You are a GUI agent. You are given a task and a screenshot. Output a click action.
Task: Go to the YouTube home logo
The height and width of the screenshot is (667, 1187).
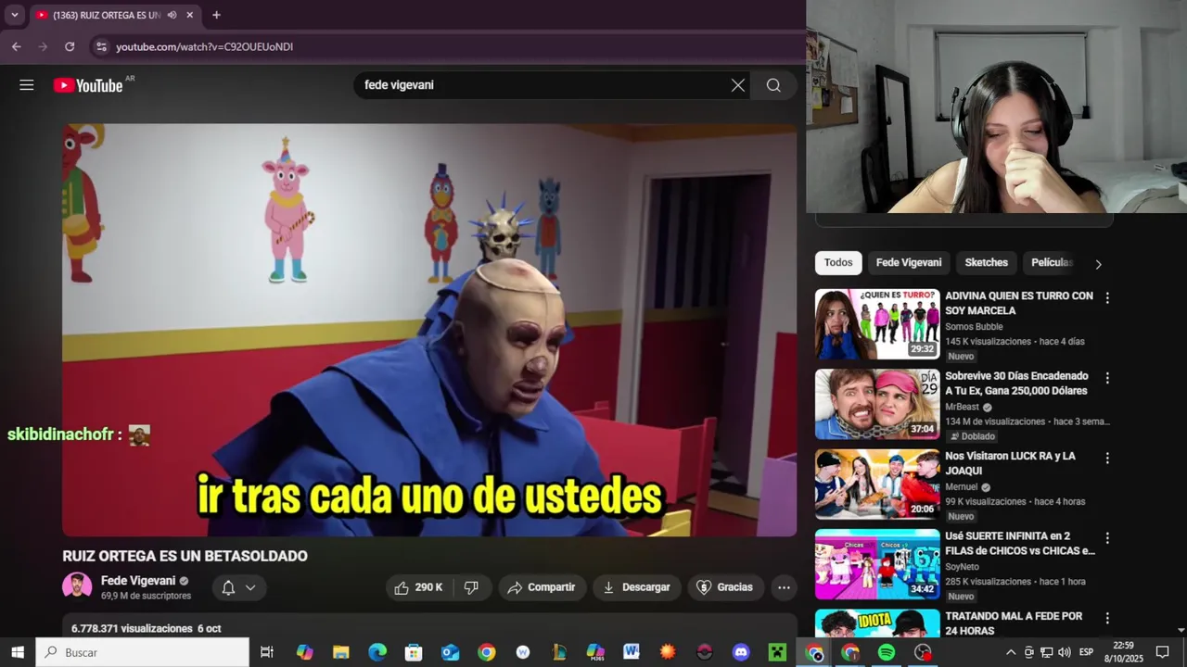tap(88, 85)
